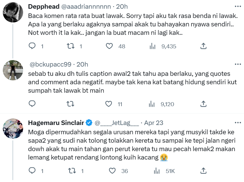
Task: Open more options on Hagemaru Sinclair's tweet
Action: point(238,123)
